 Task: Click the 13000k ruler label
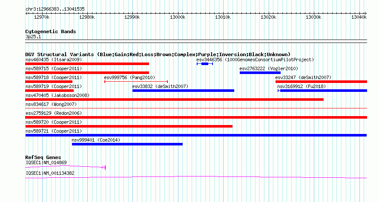point(178,17)
